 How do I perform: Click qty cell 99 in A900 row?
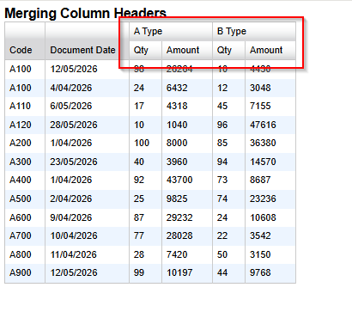click(145, 272)
